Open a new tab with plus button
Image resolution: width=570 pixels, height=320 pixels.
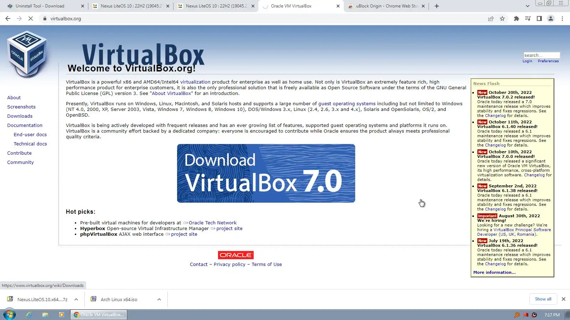pyautogui.click(x=437, y=6)
